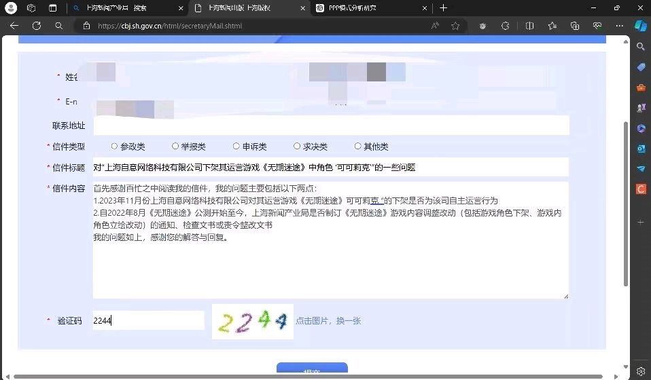Screen dimensions: 651x380
Task: Add page to favorites star icon
Action: tap(455, 26)
